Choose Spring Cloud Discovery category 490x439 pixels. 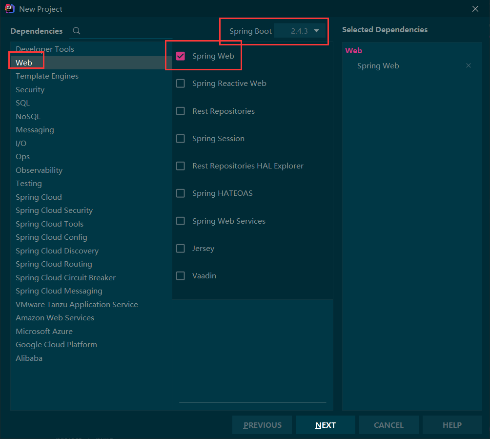[x=91, y=251]
